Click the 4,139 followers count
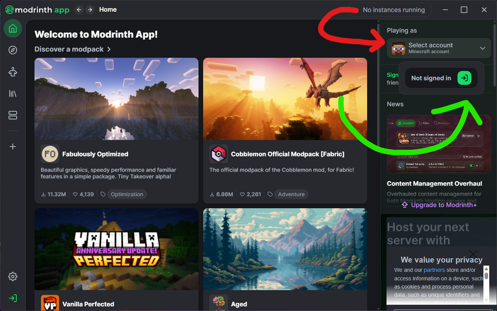 (x=83, y=194)
